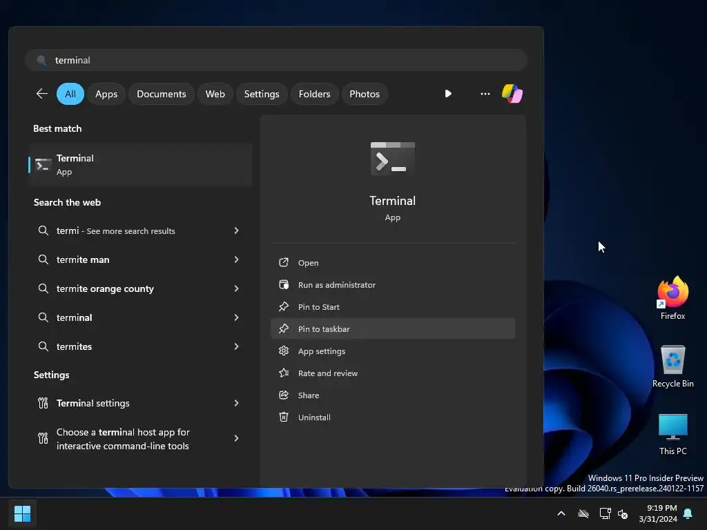Click the magnifier icon in search box
Image resolution: width=707 pixels, height=530 pixels.
41,61
